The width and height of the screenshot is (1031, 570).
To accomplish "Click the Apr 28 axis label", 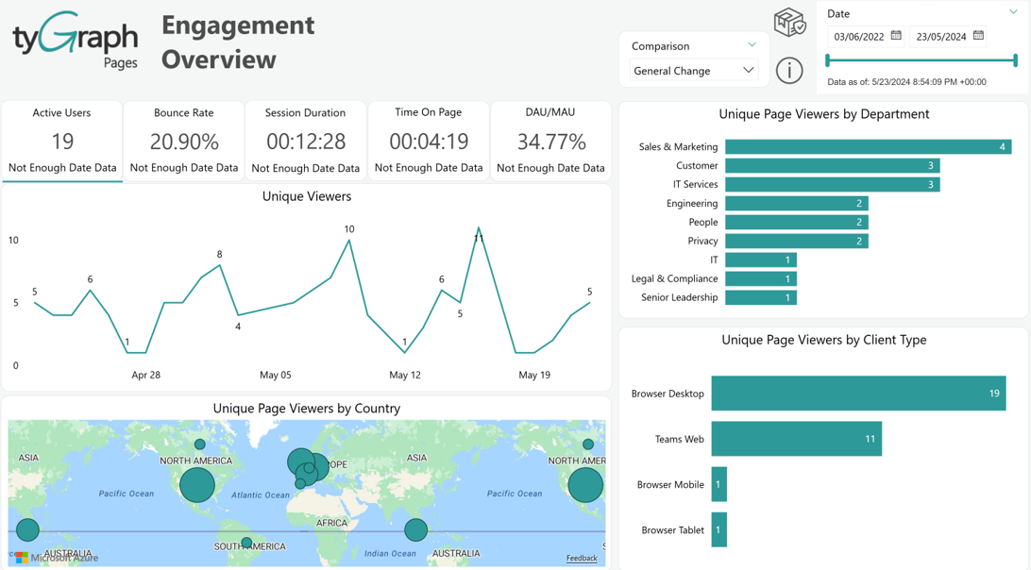I will (146, 375).
